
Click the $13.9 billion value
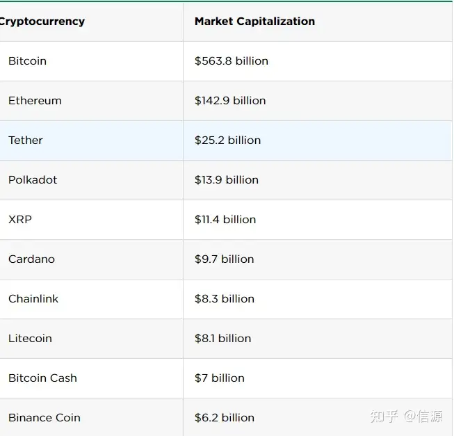tap(227, 180)
